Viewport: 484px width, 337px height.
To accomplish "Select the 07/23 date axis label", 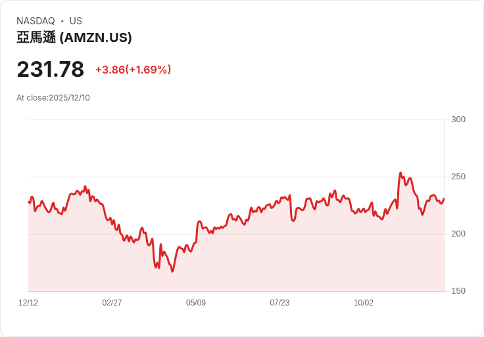I will coord(279,303).
